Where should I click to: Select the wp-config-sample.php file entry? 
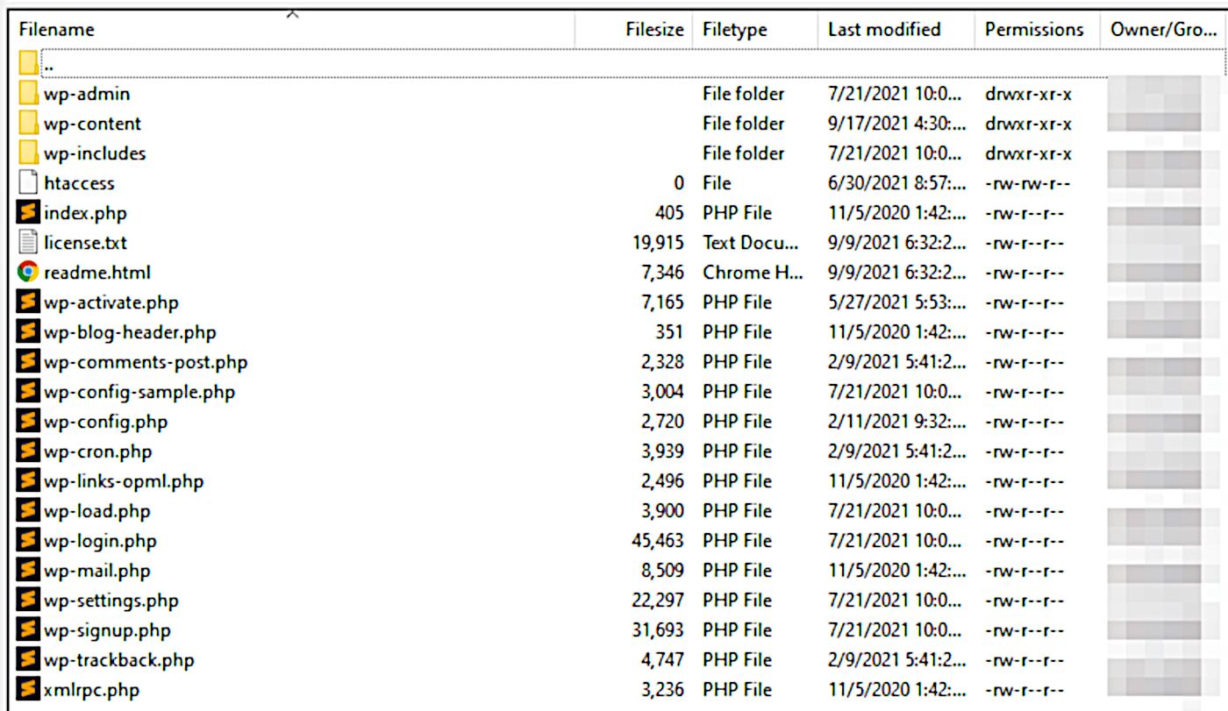139,391
